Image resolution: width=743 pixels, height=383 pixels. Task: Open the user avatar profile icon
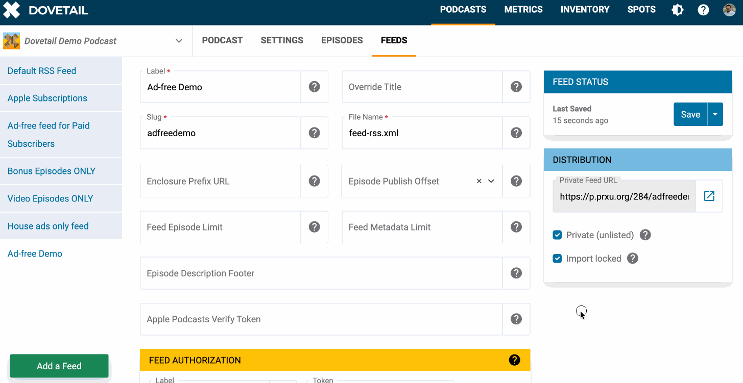click(729, 9)
